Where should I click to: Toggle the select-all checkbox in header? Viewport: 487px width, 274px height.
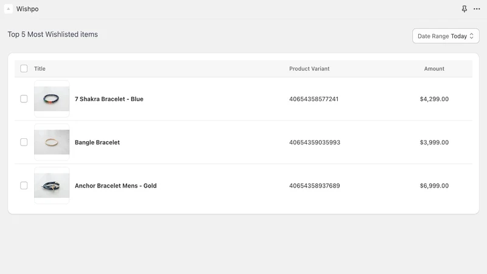[24, 69]
